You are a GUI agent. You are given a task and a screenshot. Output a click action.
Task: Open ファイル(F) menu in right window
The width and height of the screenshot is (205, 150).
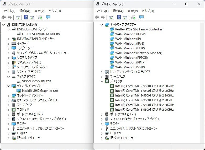(102, 11)
